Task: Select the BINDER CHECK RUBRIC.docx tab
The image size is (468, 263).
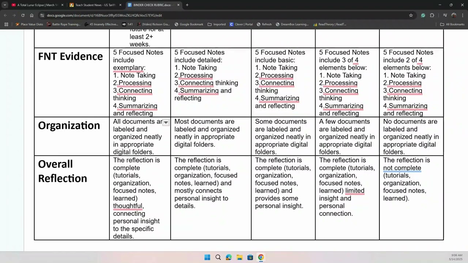Action: [153, 5]
